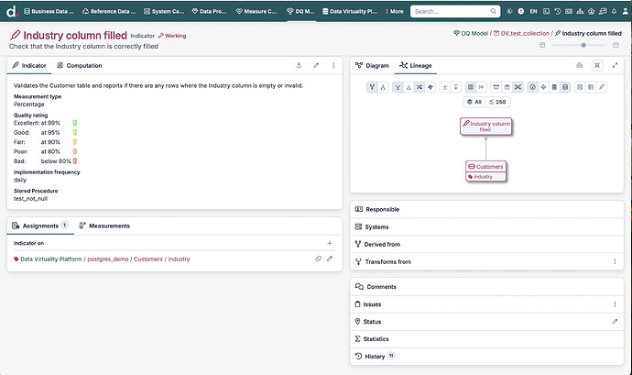The image size is (632, 375).
Task: Export the Indicator panel content
Action: (x=300, y=65)
